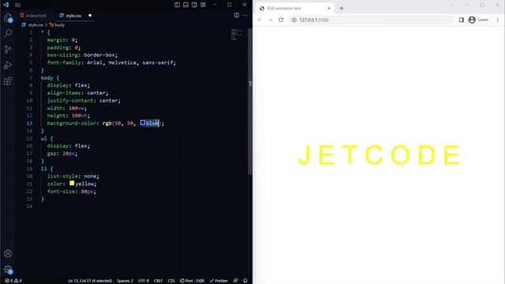Viewport: 505px width, 284px height.
Task: Split the editor to the right
Action: click(237, 15)
